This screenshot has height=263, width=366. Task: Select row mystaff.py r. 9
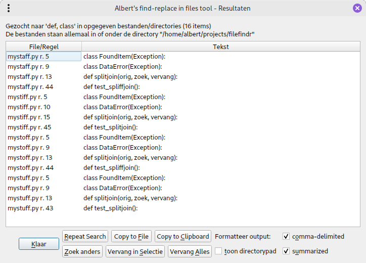coord(183,67)
